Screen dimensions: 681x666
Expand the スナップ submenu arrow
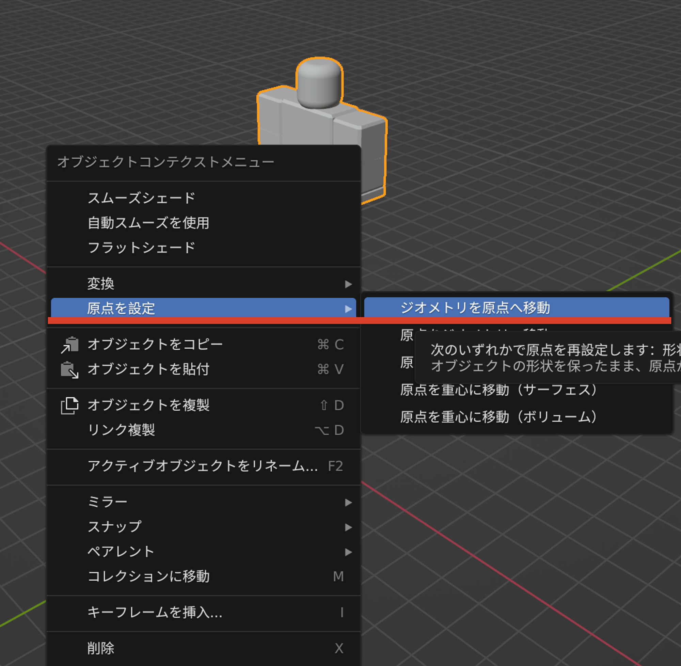coord(348,527)
